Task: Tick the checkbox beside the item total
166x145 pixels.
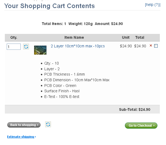Action: (156, 46)
